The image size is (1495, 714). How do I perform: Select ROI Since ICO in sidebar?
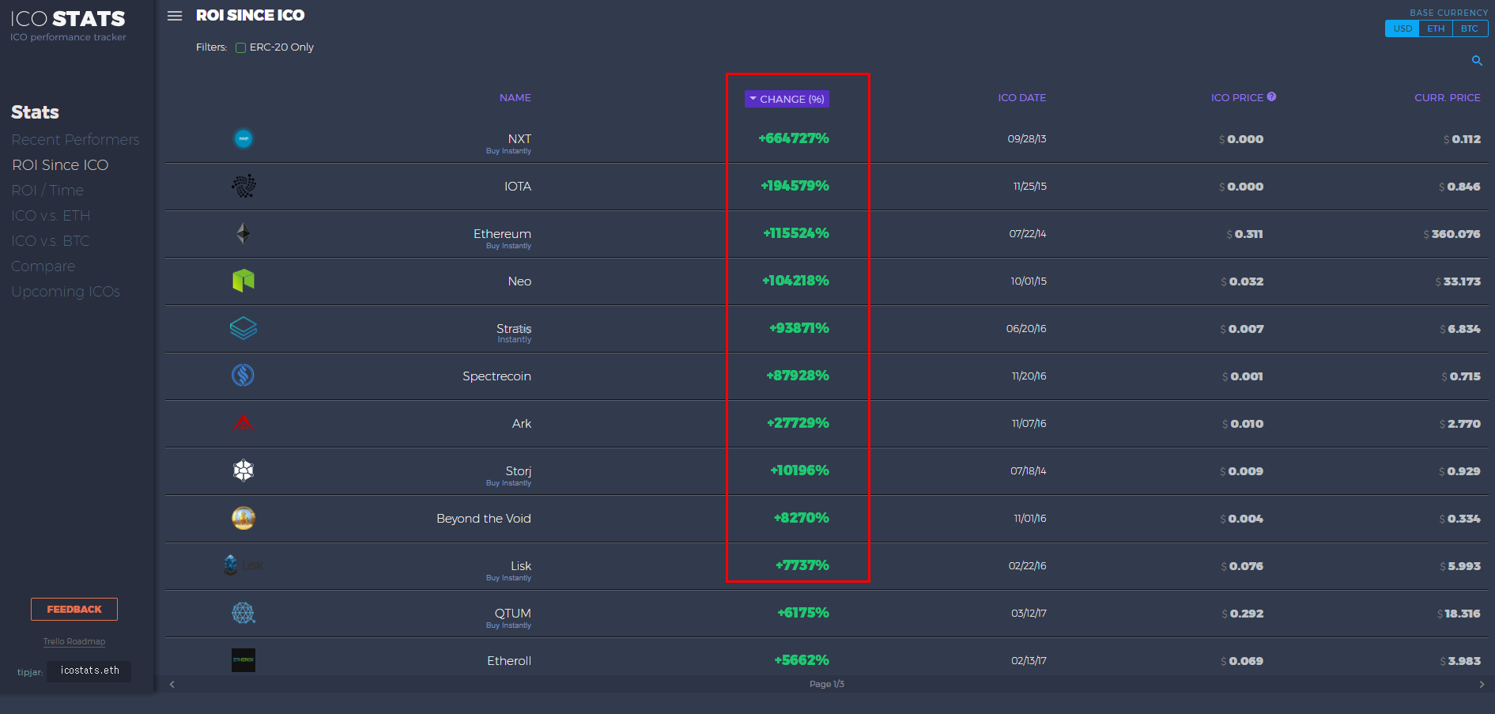click(x=60, y=165)
